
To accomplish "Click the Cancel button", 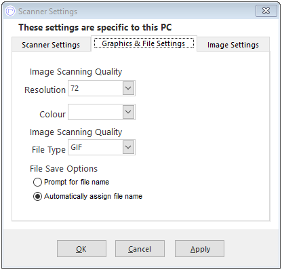I will coord(140,249).
